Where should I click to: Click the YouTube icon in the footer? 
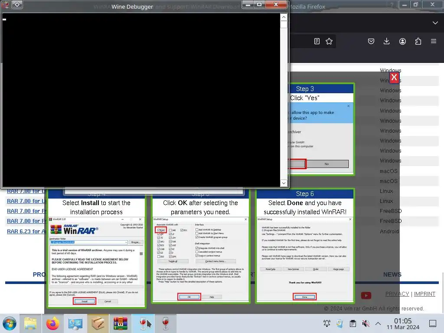366,296
